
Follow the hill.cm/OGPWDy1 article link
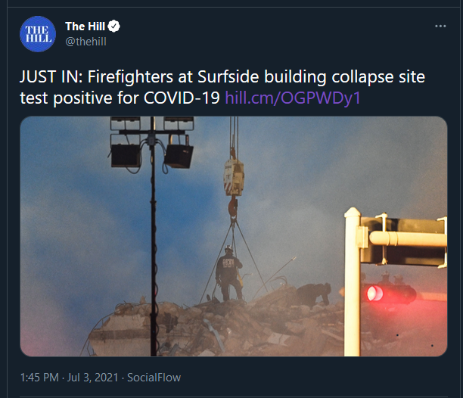[x=293, y=98]
